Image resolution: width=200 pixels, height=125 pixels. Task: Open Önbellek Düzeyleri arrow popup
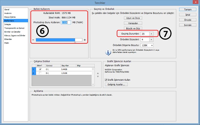coord(151,40)
